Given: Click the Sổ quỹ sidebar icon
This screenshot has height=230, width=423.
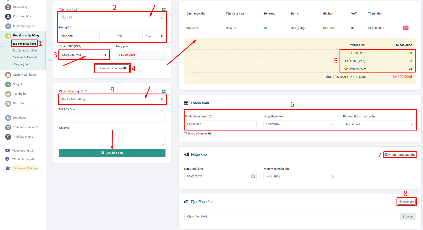Looking at the screenshot, I should click(x=8, y=84).
